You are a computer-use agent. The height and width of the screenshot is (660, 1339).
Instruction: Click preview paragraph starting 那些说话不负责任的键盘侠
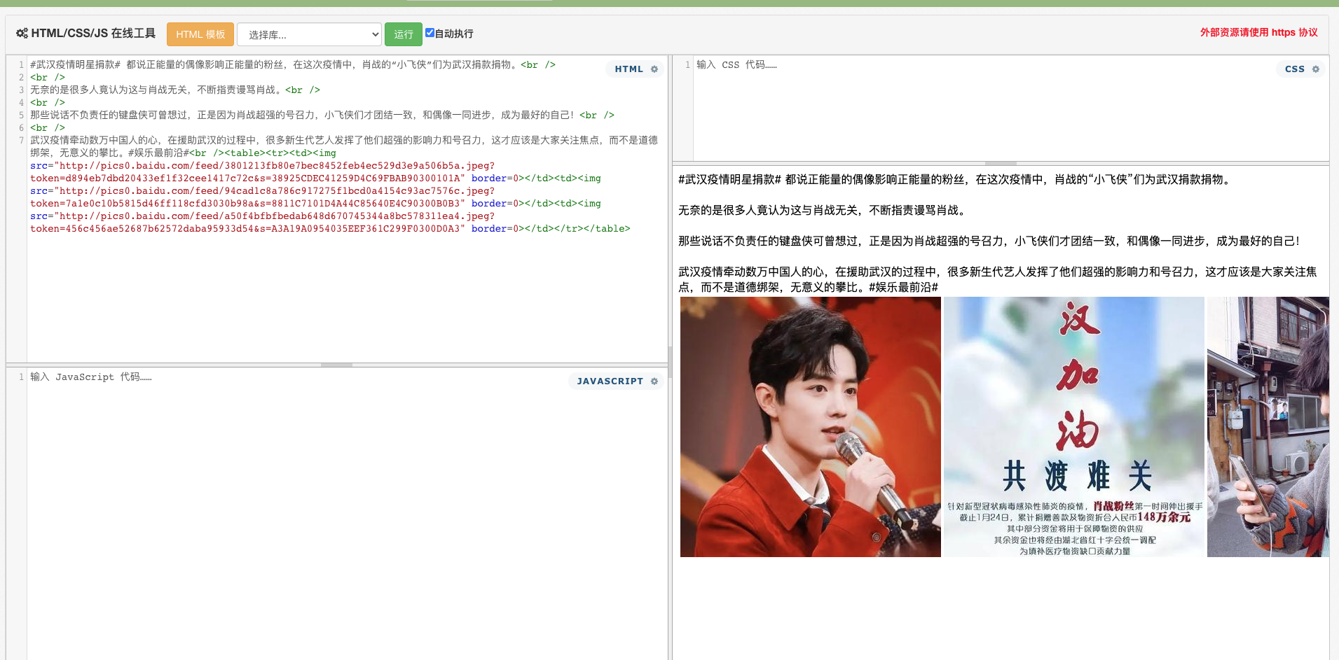click(x=990, y=241)
